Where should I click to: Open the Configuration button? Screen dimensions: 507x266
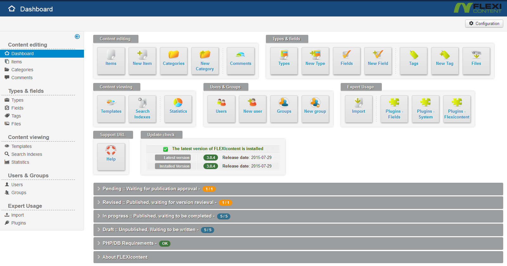(x=484, y=23)
